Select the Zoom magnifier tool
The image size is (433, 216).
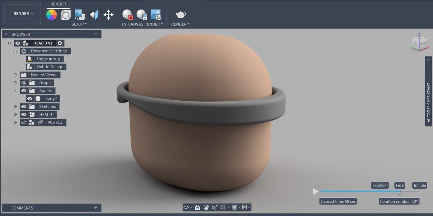click(214, 207)
